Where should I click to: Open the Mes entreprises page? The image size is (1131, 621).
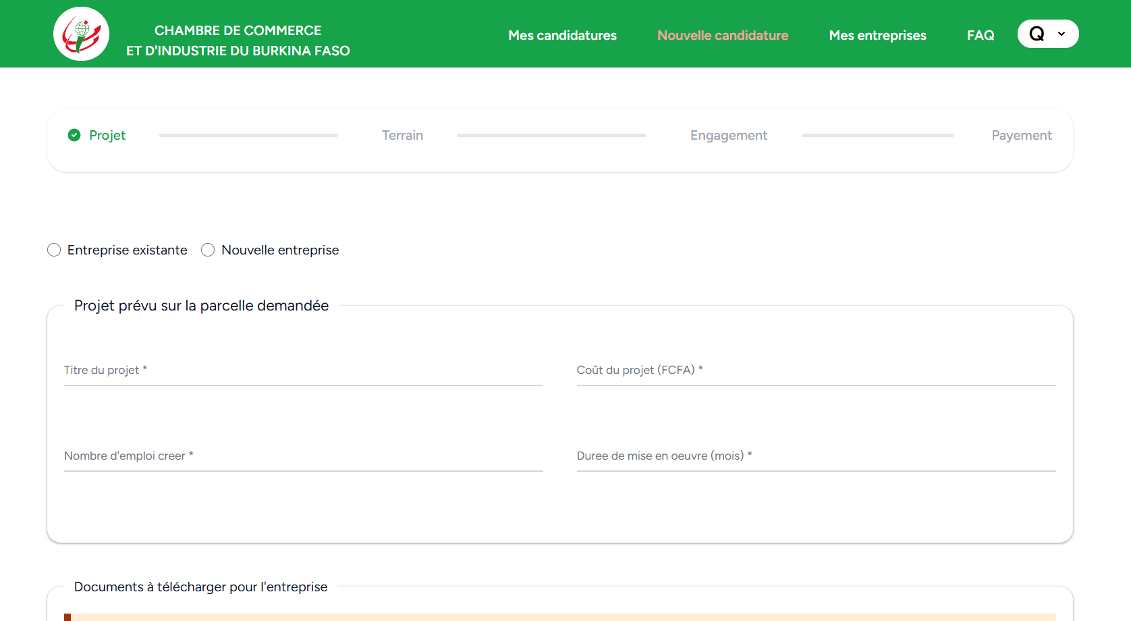coord(877,35)
